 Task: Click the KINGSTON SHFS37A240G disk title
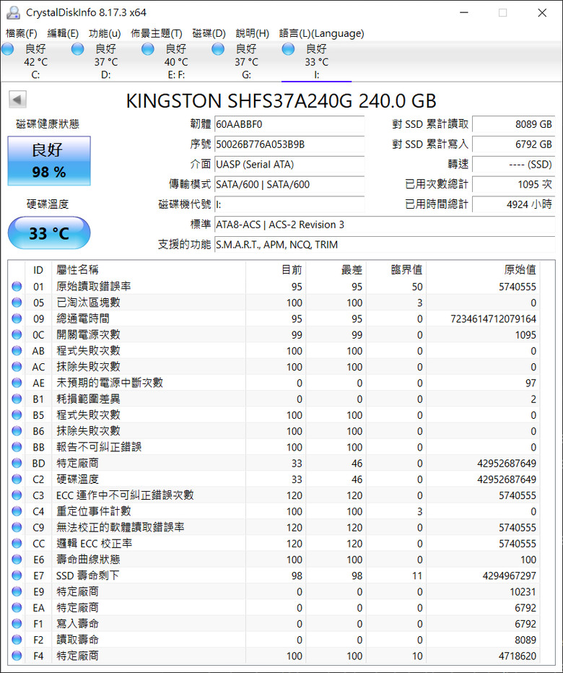pos(281,101)
